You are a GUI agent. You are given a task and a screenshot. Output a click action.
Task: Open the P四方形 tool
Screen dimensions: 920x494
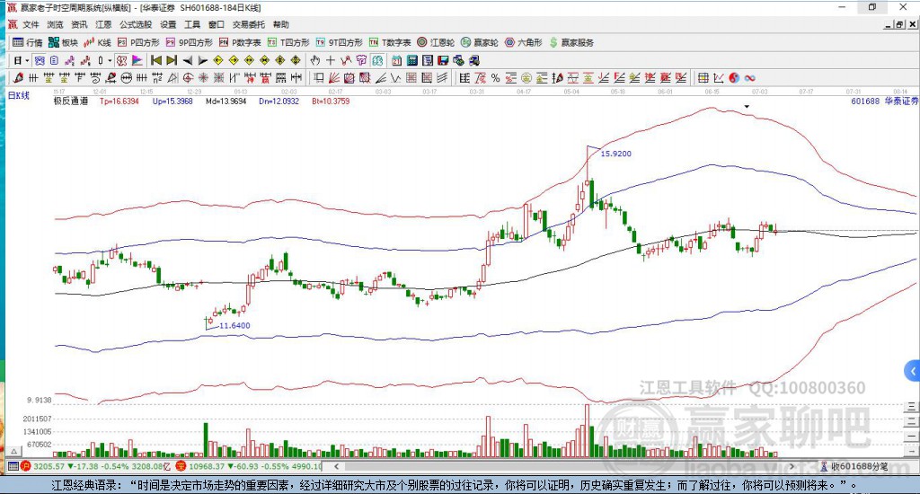pos(138,42)
